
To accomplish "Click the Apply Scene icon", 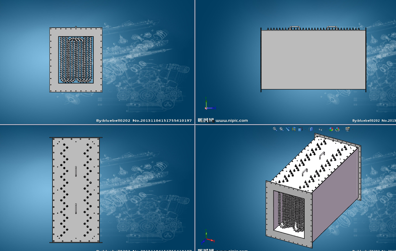I will [x=337, y=129].
